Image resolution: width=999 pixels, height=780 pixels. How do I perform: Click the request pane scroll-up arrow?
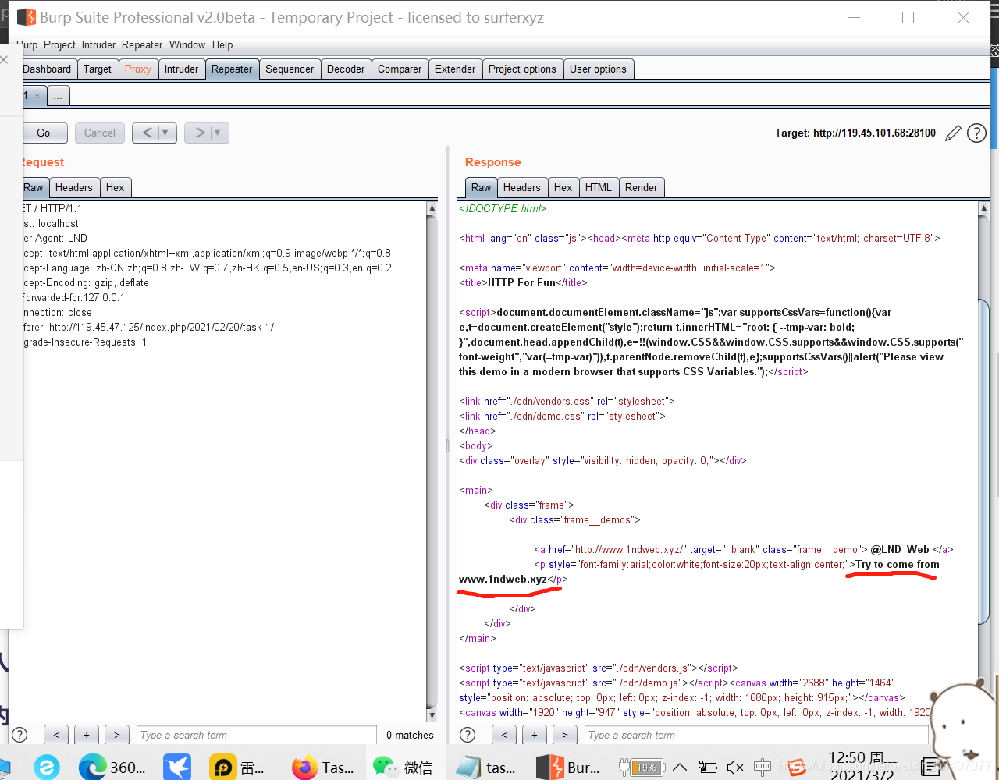[432, 208]
